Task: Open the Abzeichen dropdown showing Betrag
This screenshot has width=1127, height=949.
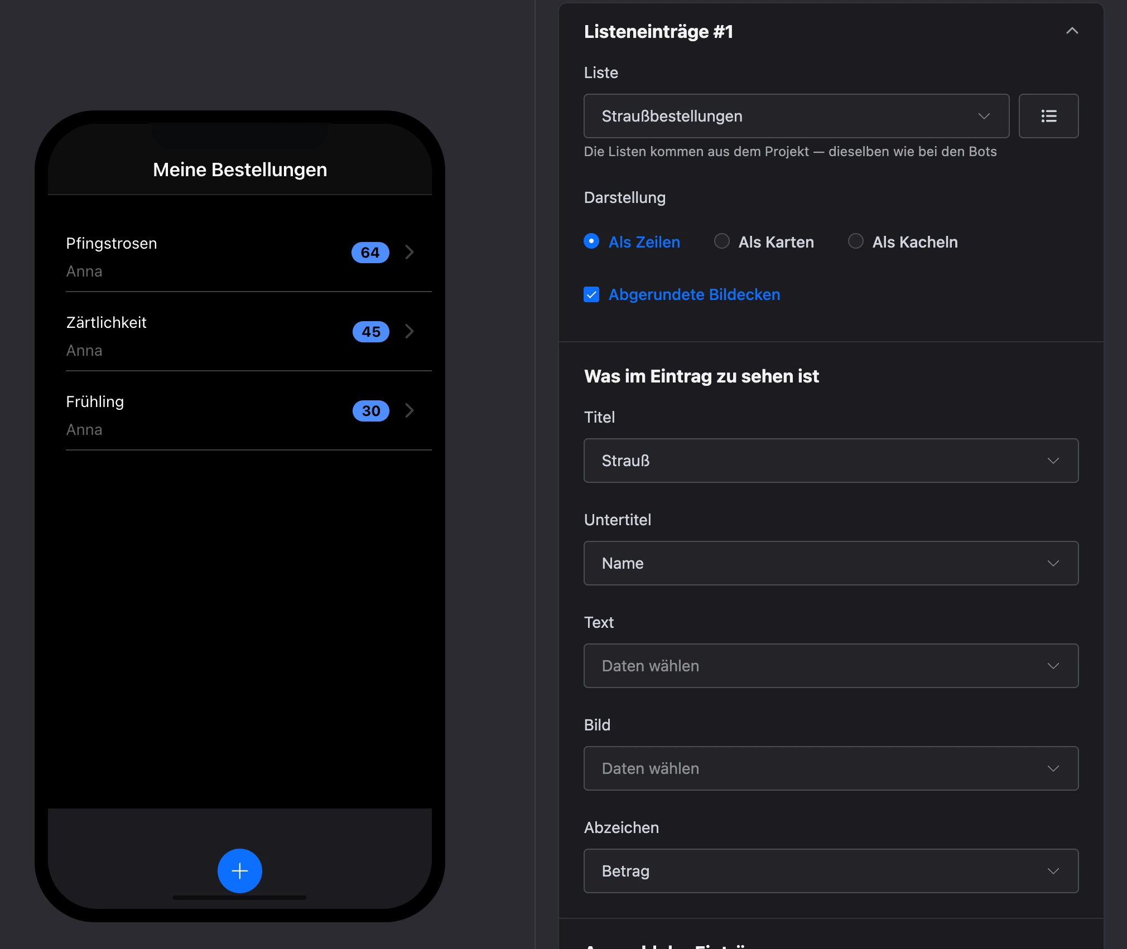Action: (831, 871)
